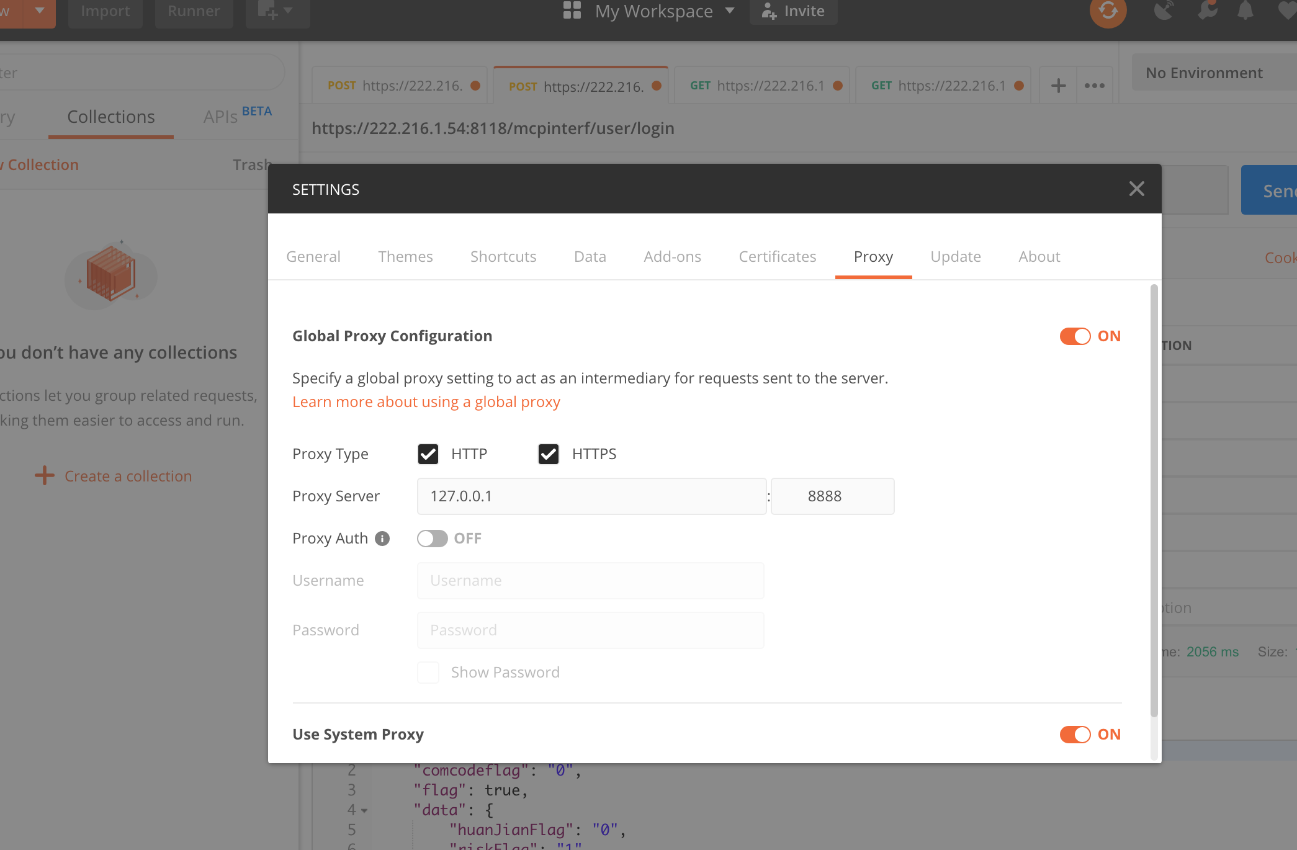Switch to the Themes tab
1297x850 pixels.
coord(405,256)
